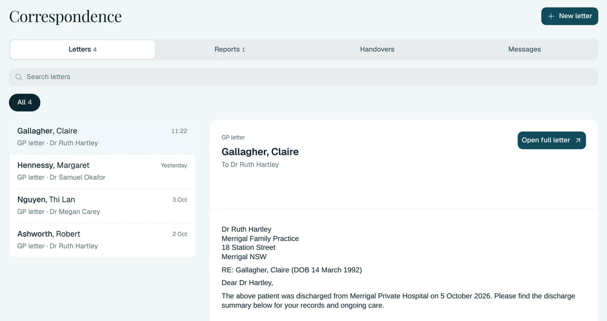Click the New letter button

point(569,16)
